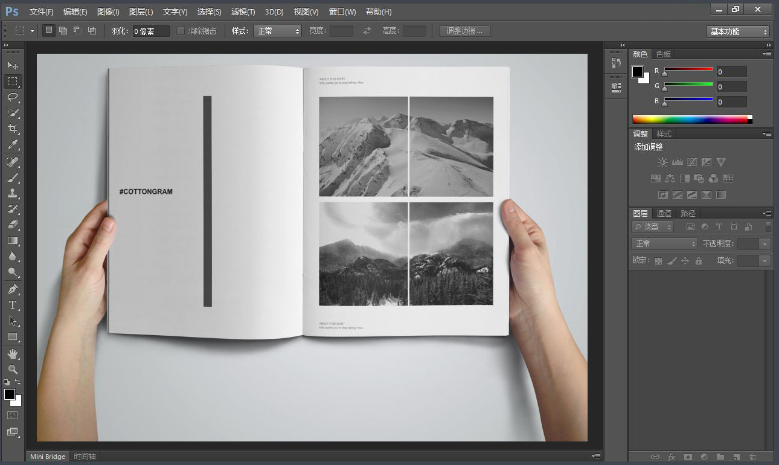Select the Eyedropper tool

13,144
